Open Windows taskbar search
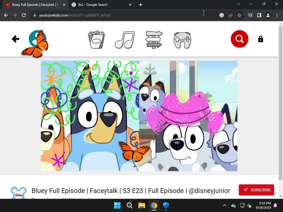Viewport: 283px width, 212px height. pyautogui.click(x=129, y=205)
